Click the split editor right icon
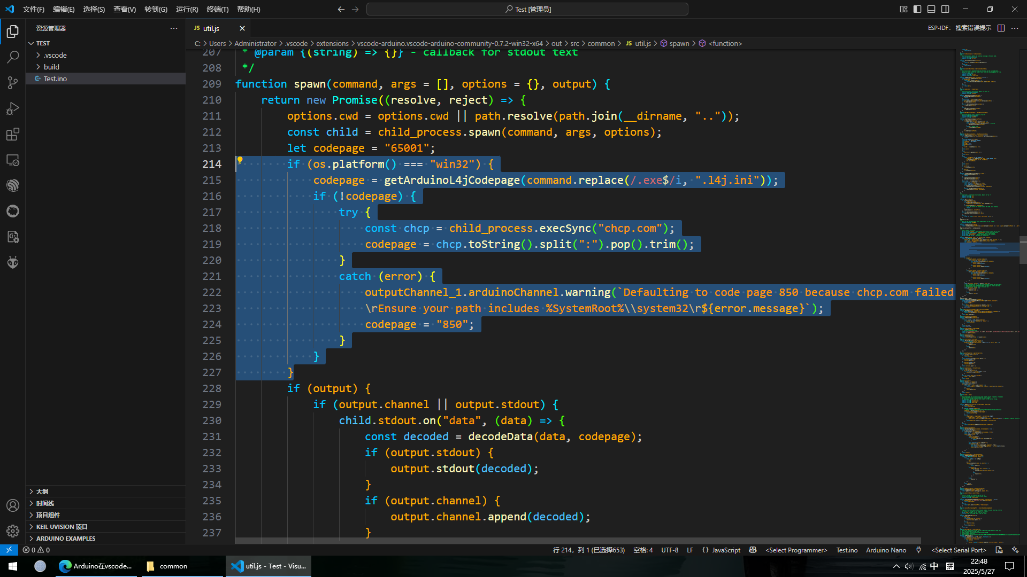Screen dimensions: 1027x577 [1001, 28]
